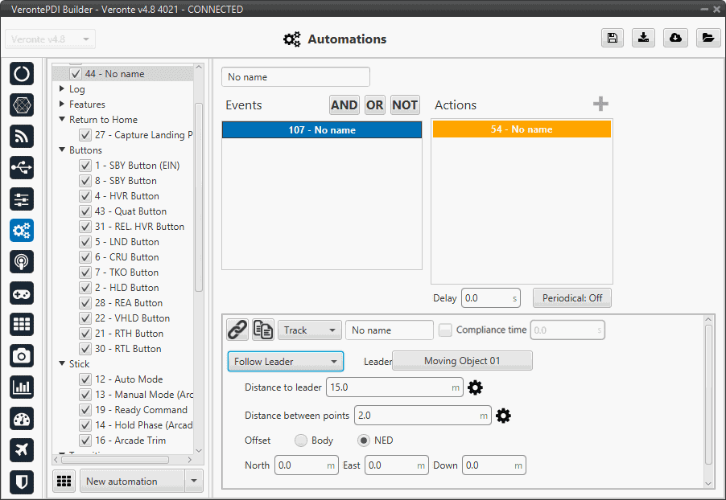Open the camera panel in sidebar
The image size is (726, 500).
(22, 355)
